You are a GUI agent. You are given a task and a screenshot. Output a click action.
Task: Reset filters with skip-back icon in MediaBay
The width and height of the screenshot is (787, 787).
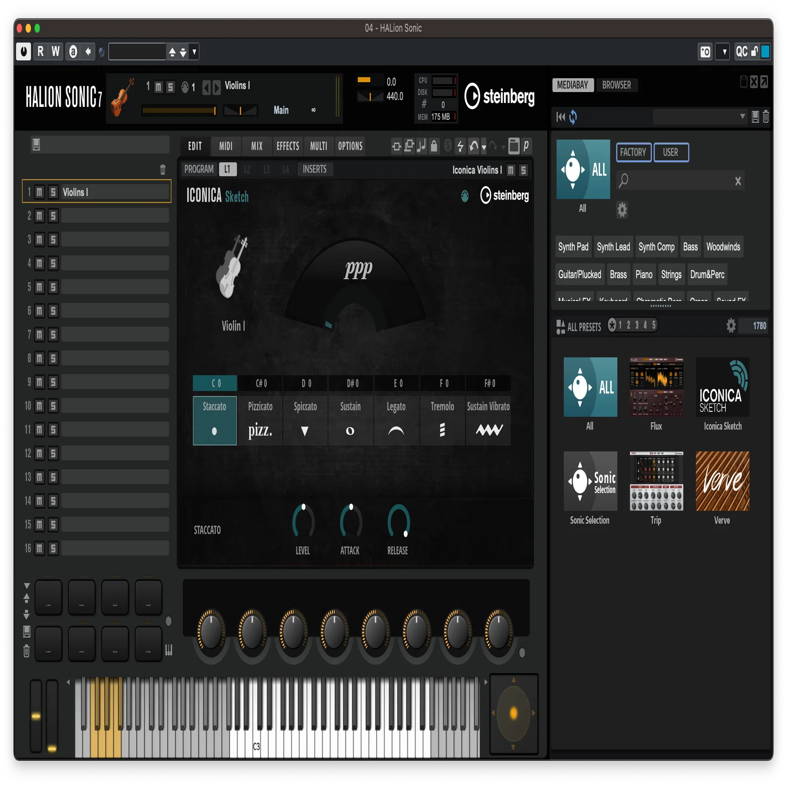pyautogui.click(x=560, y=117)
